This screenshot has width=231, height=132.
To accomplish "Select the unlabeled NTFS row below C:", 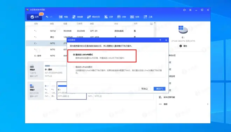I will 46,49.
